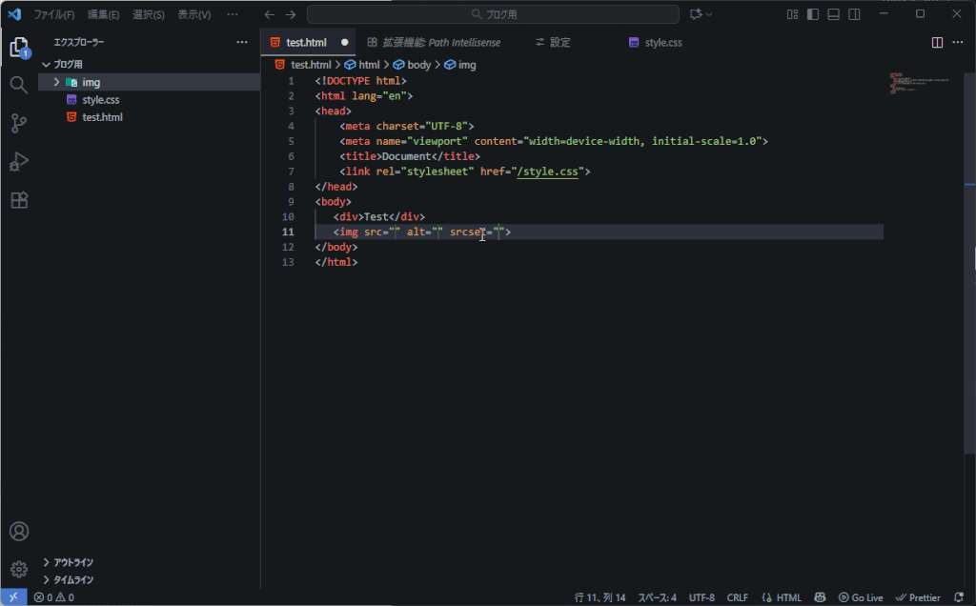Toggle the bottom panel layout button
This screenshot has width=976, height=606.
[x=834, y=14]
